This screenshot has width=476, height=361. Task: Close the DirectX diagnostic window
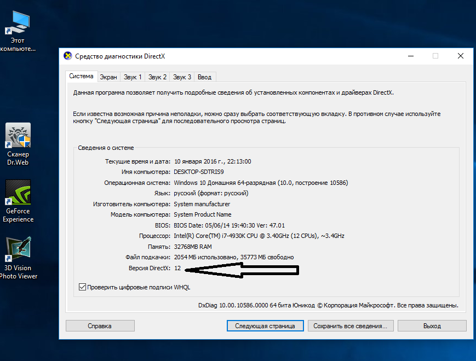(x=461, y=56)
